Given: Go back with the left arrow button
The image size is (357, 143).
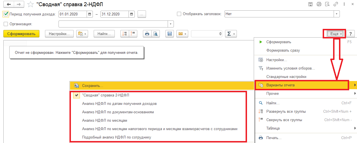Looking at the screenshot, I should tap(9, 4).
